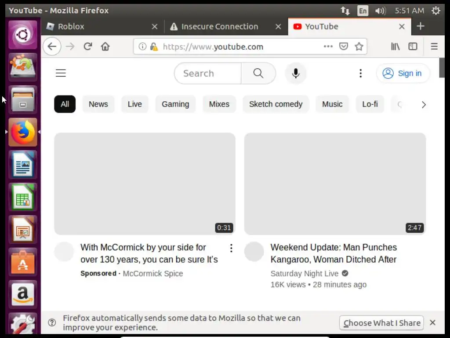Open McCormick ad options menu
The image size is (450, 338).
(x=231, y=248)
